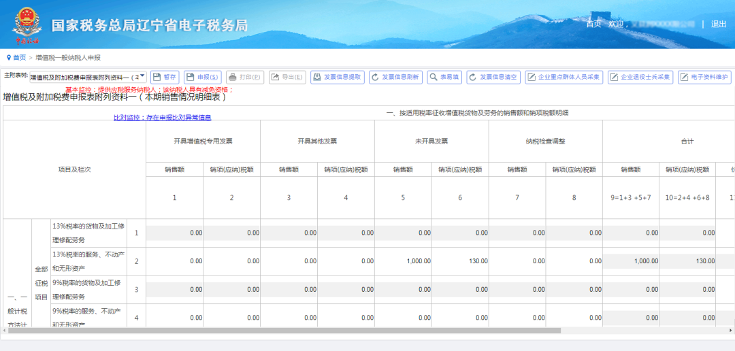Click the 暂存 save-draft button

click(x=165, y=78)
